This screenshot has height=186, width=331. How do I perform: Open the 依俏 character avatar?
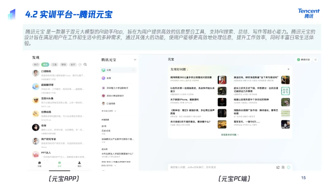click(36, 127)
